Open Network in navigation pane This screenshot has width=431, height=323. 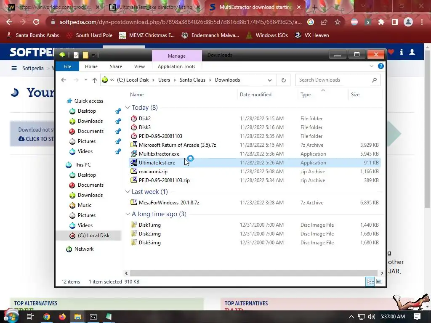point(84,249)
